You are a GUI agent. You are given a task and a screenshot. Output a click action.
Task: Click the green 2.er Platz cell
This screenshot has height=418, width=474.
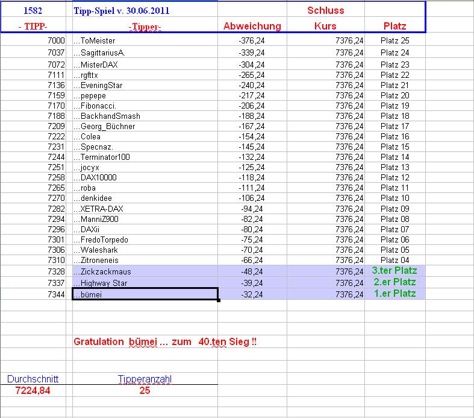click(394, 282)
